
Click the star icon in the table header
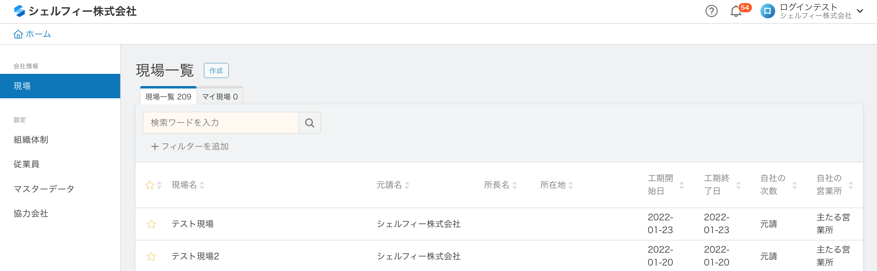click(150, 185)
